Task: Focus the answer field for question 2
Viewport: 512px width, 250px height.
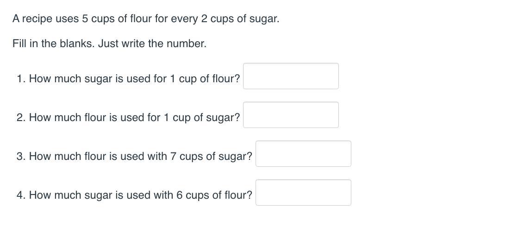Action: point(291,115)
